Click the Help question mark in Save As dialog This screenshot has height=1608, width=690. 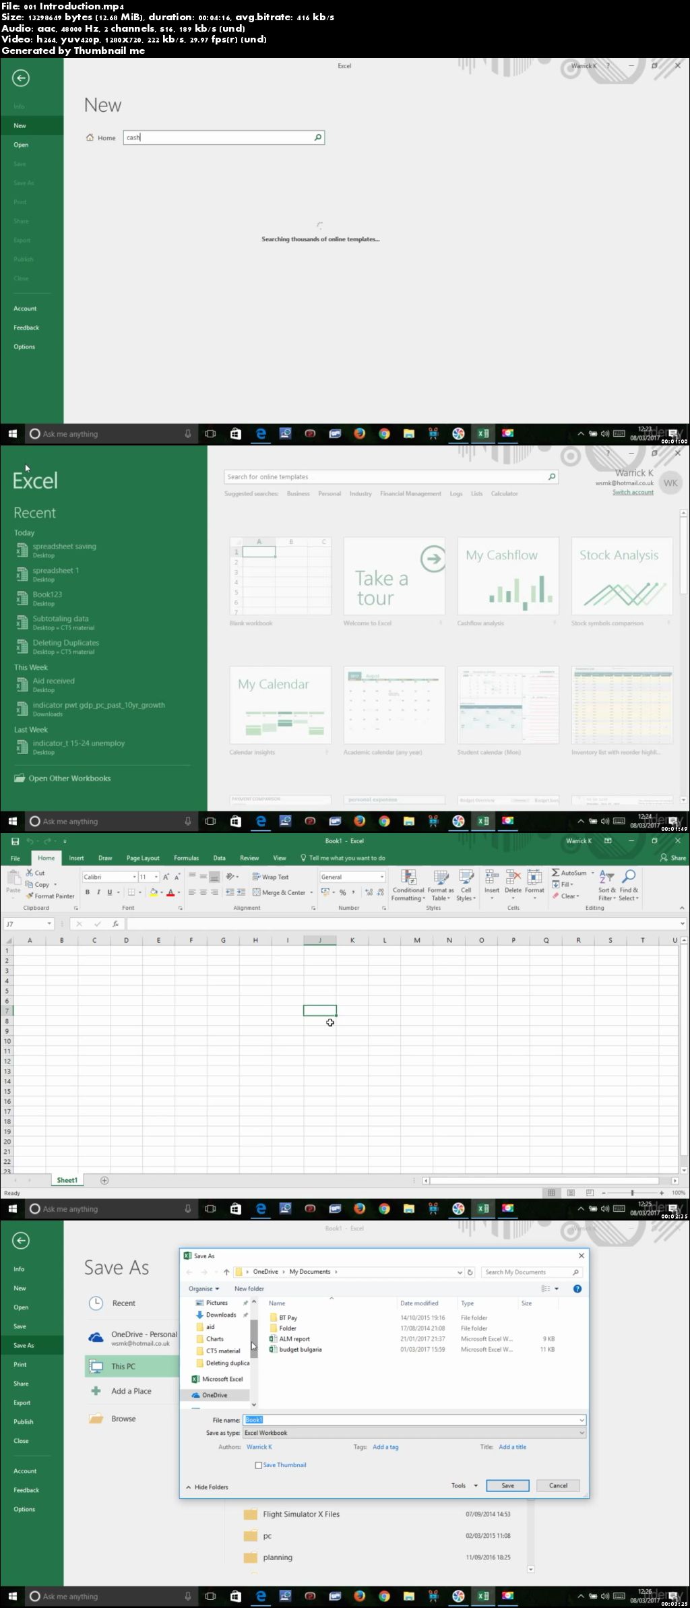point(577,1289)
